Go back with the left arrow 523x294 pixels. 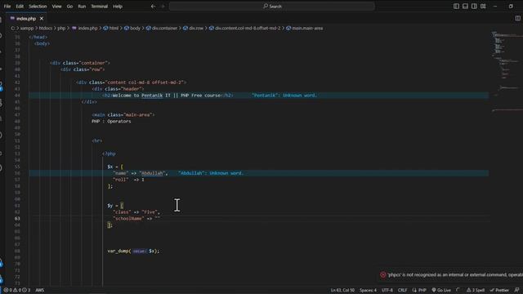pos(153,6)
